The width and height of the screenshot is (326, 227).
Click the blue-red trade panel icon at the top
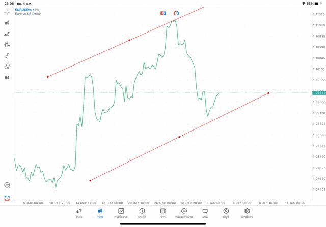click(163, 13)
